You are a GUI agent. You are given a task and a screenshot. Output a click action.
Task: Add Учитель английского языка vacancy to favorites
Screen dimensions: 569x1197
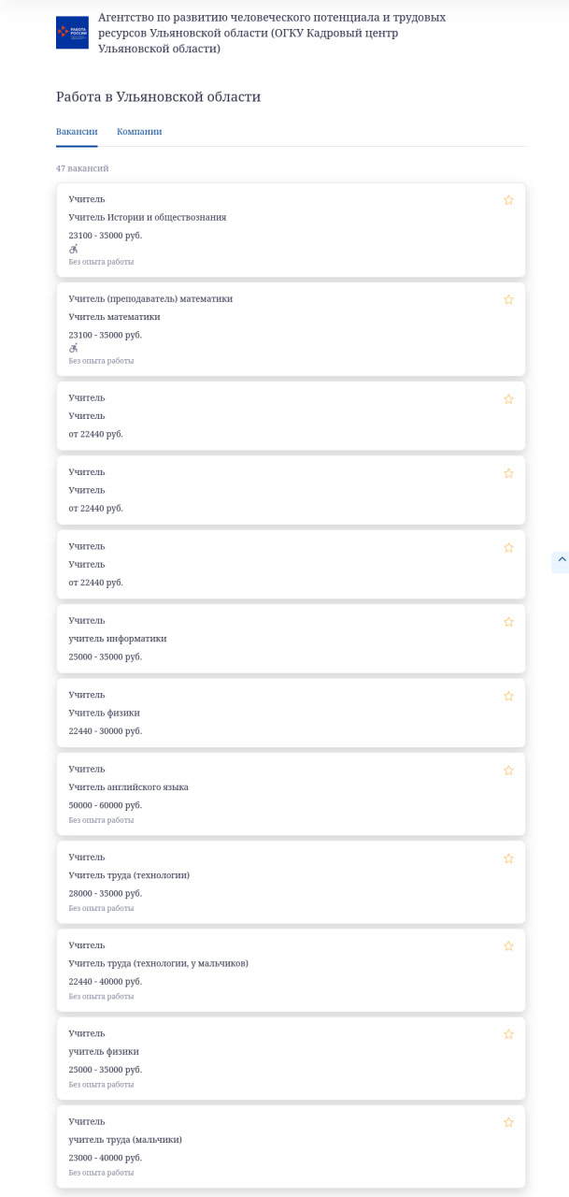508,771
